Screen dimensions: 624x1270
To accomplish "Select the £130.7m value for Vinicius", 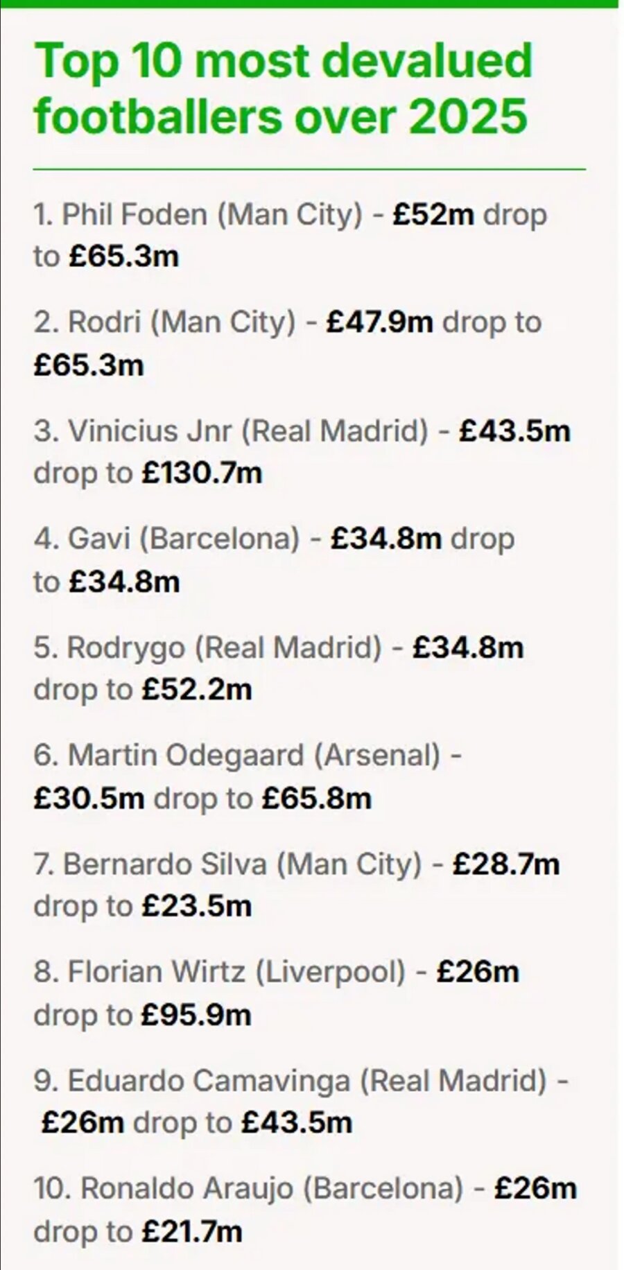I will [x=202, y=473].
